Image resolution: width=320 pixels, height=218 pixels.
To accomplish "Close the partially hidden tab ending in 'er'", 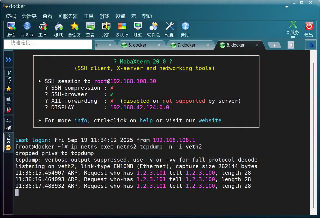I will pos(110,45).
